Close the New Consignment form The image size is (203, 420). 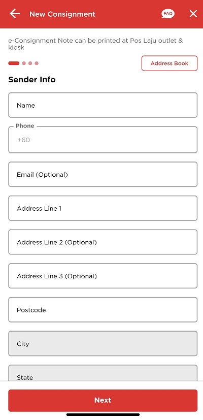[193, 14]
